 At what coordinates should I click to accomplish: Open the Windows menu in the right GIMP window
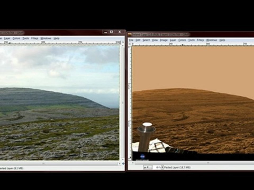tap(212, 40)
